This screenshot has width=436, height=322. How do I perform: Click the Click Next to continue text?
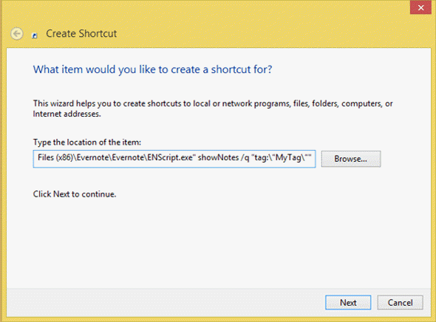(75, 194)
